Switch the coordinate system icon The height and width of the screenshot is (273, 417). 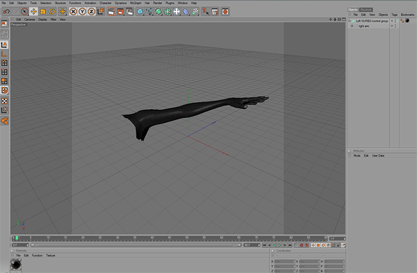pos(101,11)
